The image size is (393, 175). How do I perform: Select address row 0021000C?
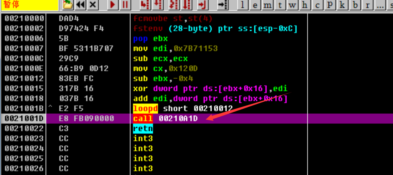tap(24, 58)
